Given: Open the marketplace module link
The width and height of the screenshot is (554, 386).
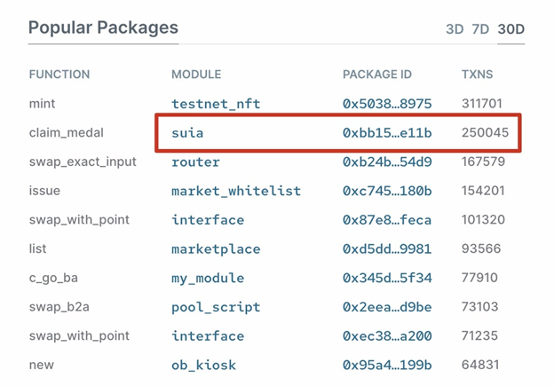Looking at the screenshot, I should tap(216, 249).
